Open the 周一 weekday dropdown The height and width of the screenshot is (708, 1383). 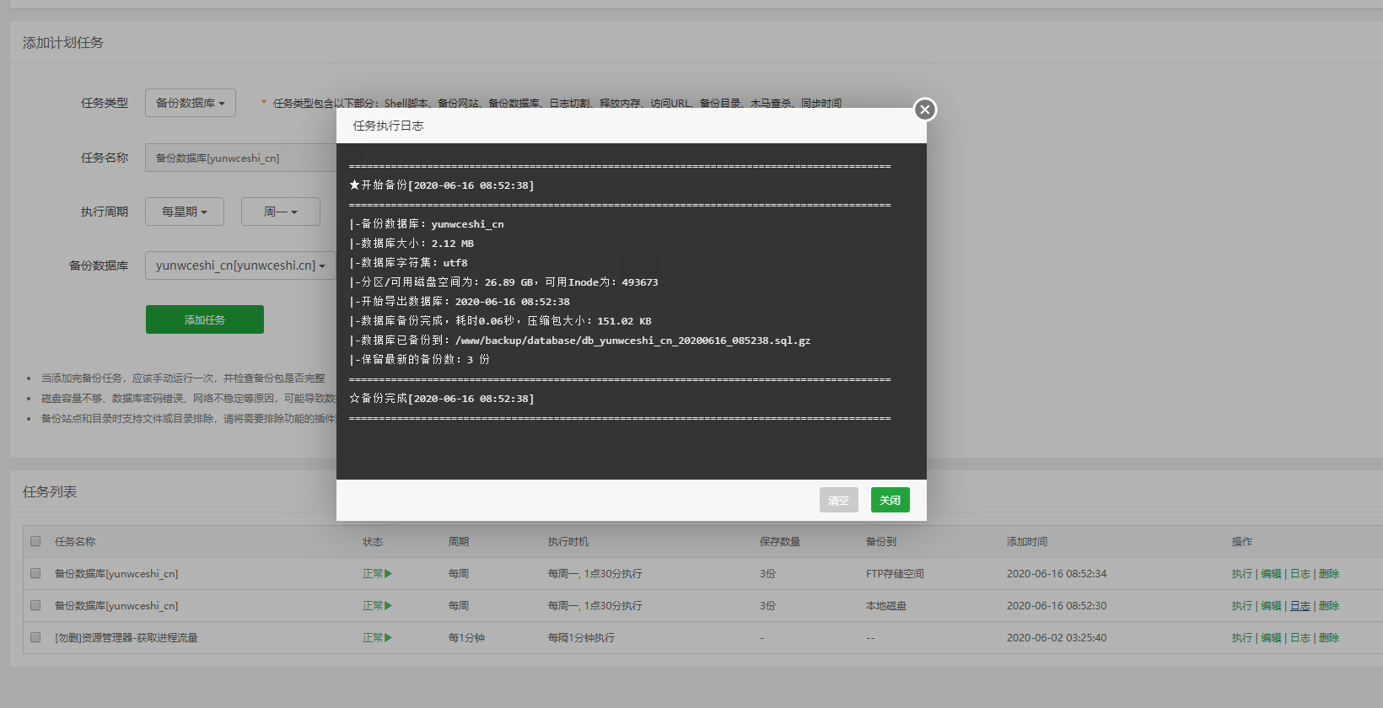pos(281,212)
